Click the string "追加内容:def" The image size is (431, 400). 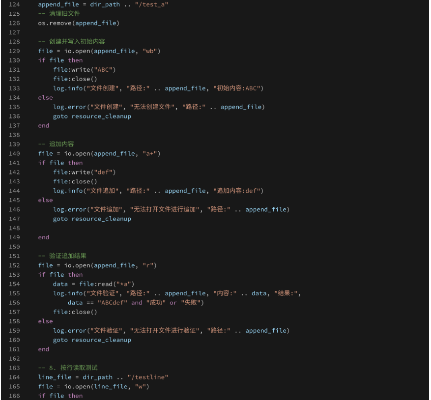[237, 191]
